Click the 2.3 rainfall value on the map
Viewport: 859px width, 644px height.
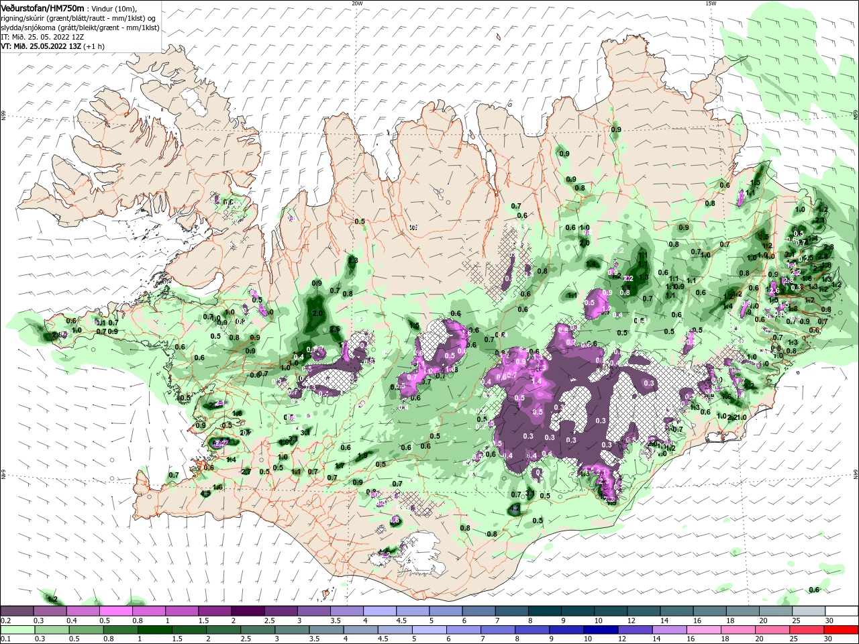[x=353, y=260]
